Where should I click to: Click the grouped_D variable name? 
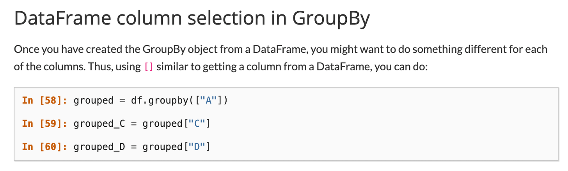tap(99, 147)
